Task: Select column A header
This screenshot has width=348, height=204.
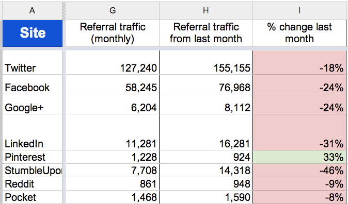Action: 33,11
